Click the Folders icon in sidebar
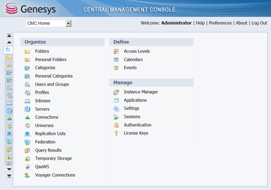Image resolution: width=271 pixels, height=190 pixels. click(9, 57)
